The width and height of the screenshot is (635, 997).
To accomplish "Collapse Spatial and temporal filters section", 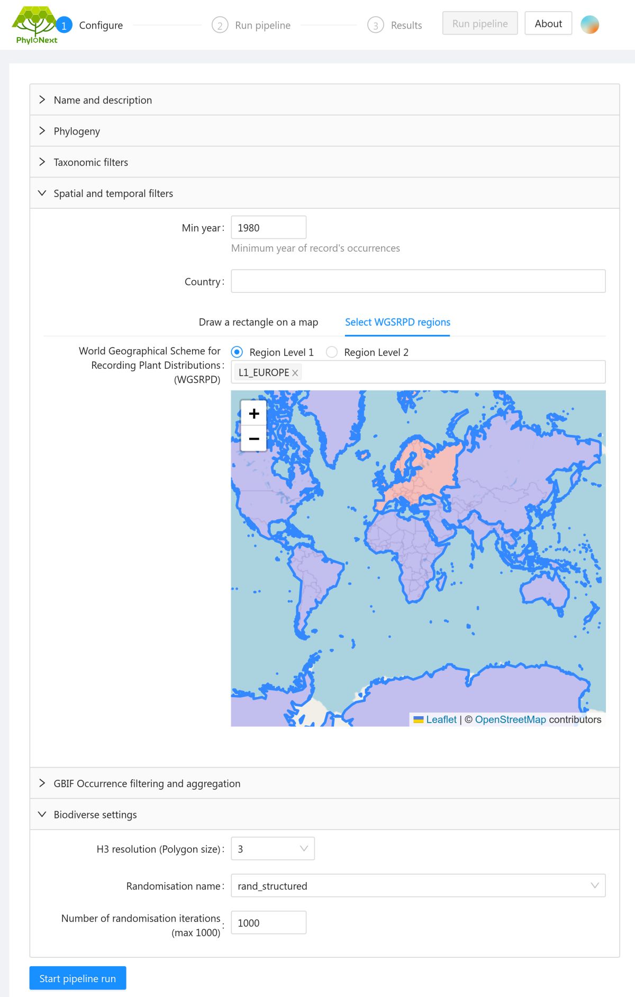I will pos(324,193).
